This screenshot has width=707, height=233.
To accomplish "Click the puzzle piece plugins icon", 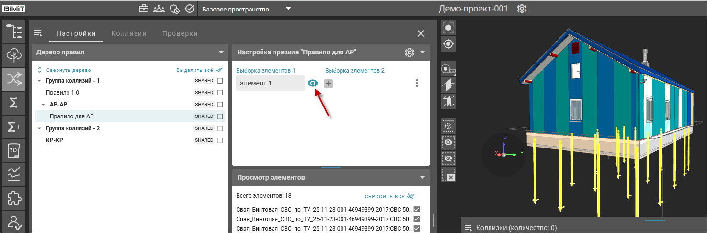I will tap(14, 199).
